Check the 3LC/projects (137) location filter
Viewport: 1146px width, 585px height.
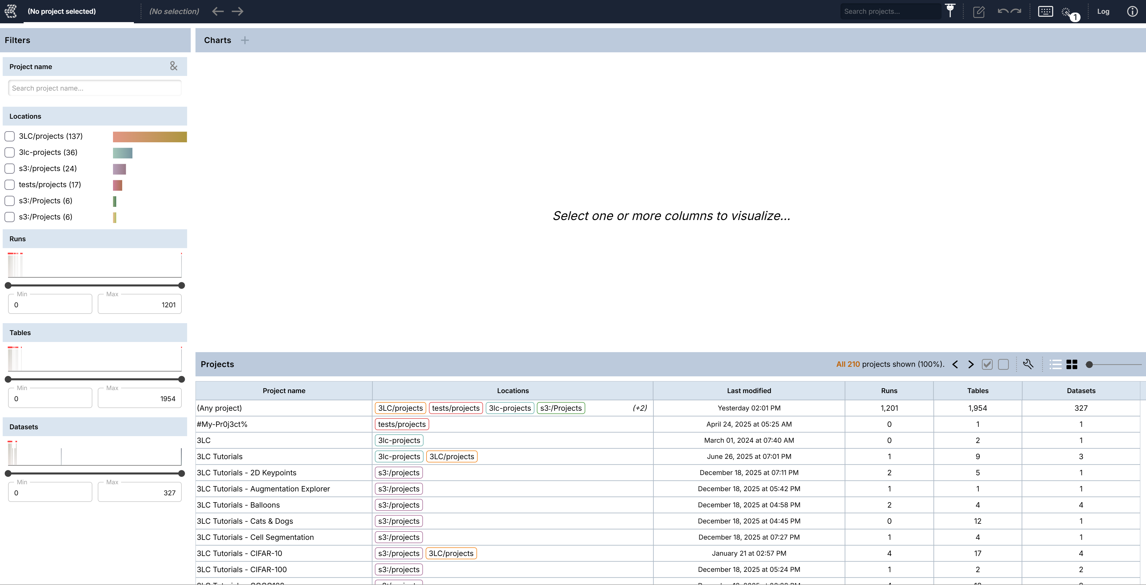9,136
